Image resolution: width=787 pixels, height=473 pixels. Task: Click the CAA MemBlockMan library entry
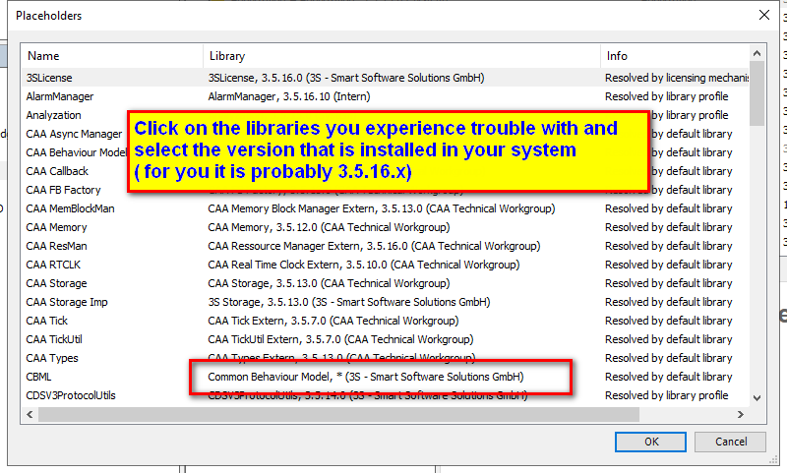tap(381, 208)
